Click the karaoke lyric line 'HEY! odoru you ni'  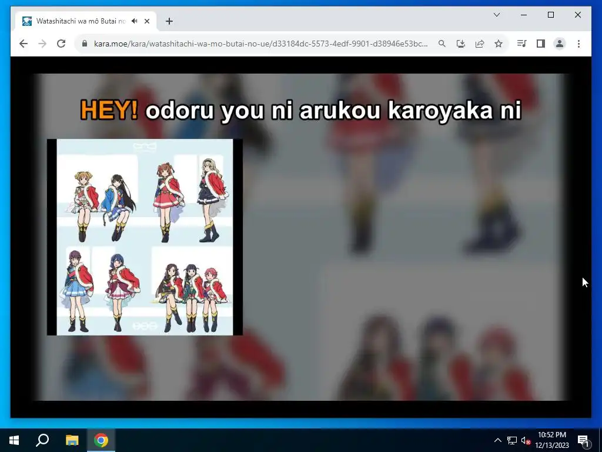300,111
